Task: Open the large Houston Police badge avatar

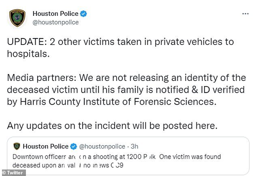Action: pos(17,18)
